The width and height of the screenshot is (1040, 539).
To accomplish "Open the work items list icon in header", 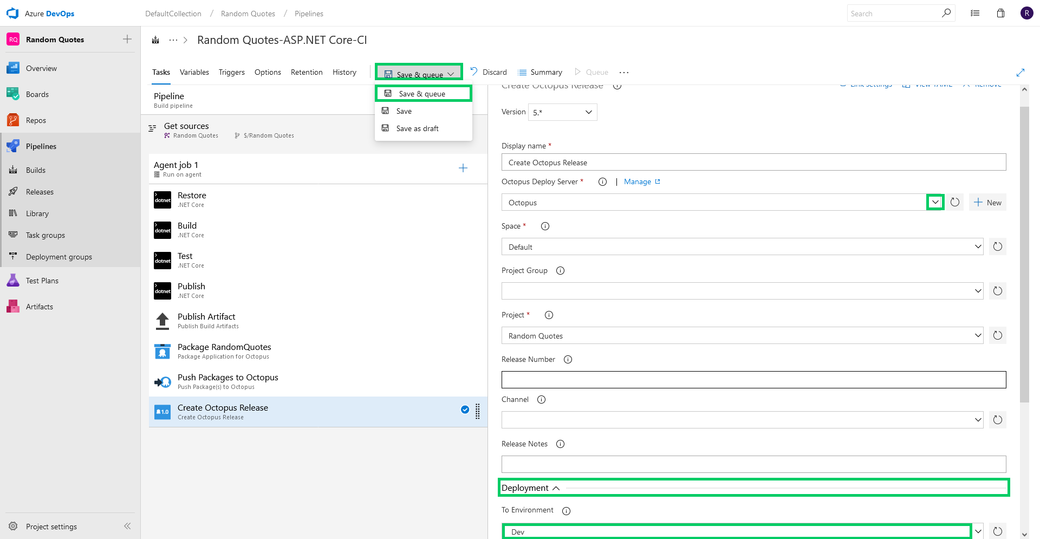I will pyautogui.click(x=975, y=14).
